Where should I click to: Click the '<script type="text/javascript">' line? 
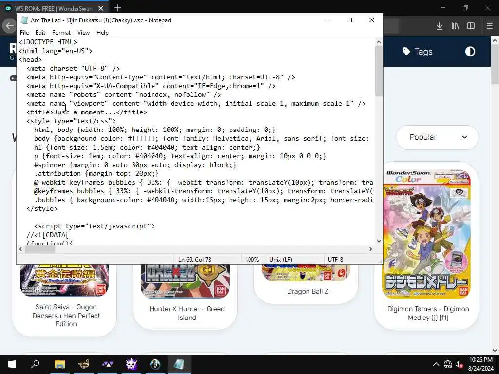[95, 226]
